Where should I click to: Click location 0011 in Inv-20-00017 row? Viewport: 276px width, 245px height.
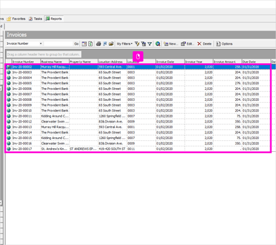click(x=131, y=149)
